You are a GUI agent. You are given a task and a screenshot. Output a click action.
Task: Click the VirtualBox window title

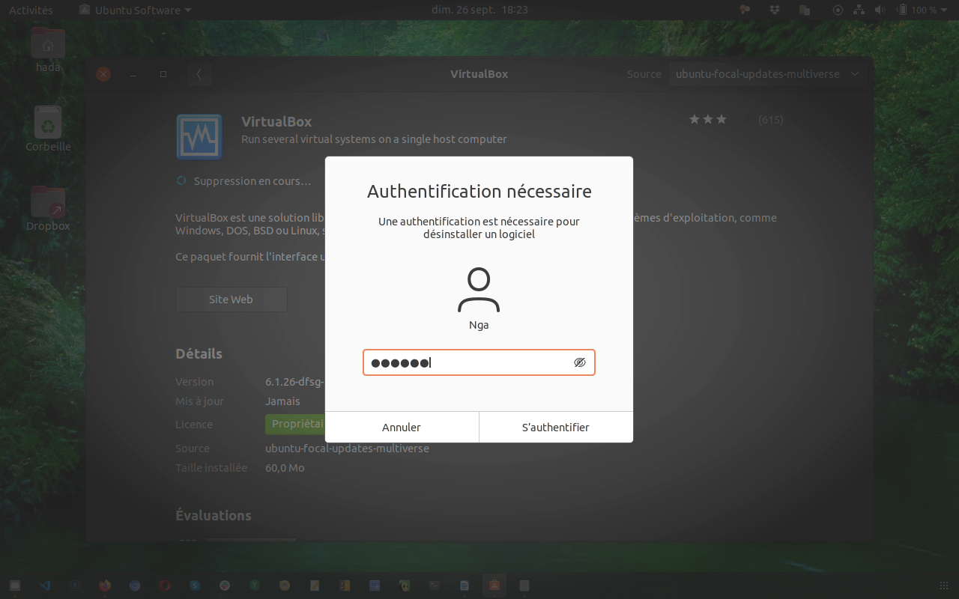point(479,74)
